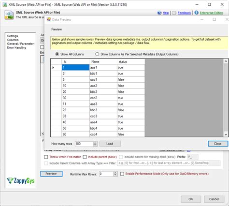
Task: Select the row header for aaa2 row
Action: pyautogui.click(x=56, y=86)
